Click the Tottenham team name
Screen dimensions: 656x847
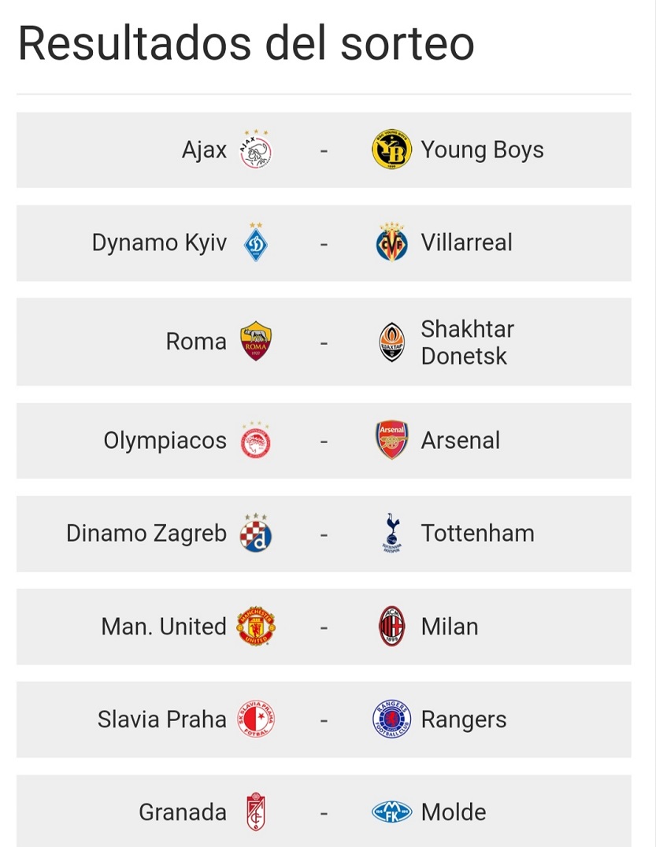(477, 534)
